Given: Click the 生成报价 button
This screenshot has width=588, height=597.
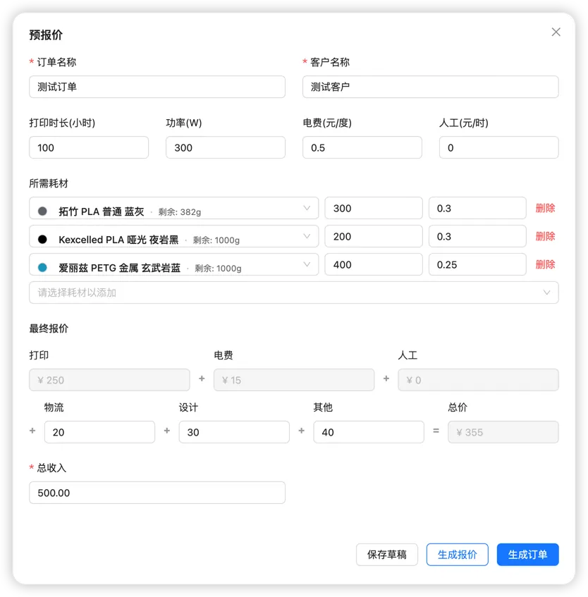Looking at the screenshot, I should 457,555.
